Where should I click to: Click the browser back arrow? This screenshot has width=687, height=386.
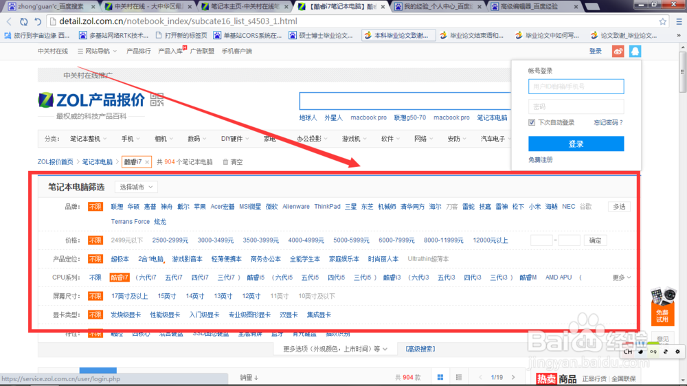coord(9,21)
